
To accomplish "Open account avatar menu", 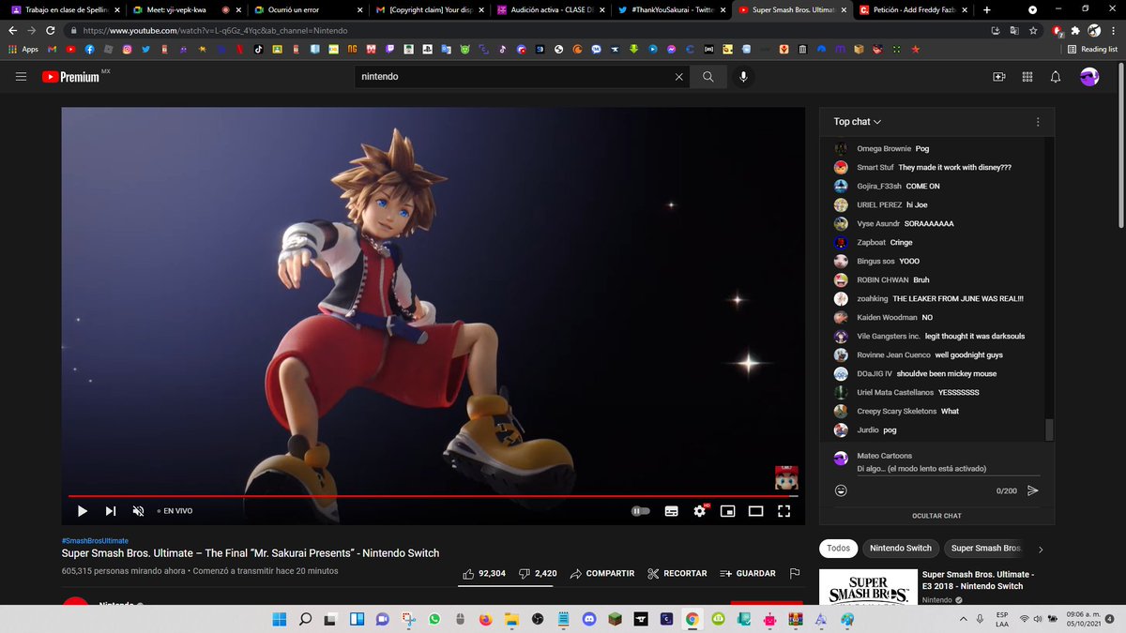I will [x=1089, y=77].
